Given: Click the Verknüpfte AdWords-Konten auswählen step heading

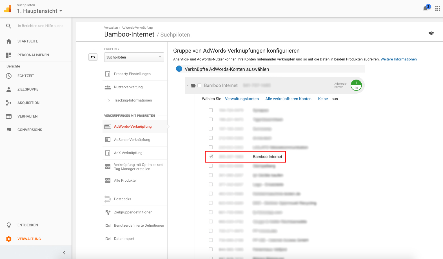Looking at the screenshot, I should [x=227, y=69].
